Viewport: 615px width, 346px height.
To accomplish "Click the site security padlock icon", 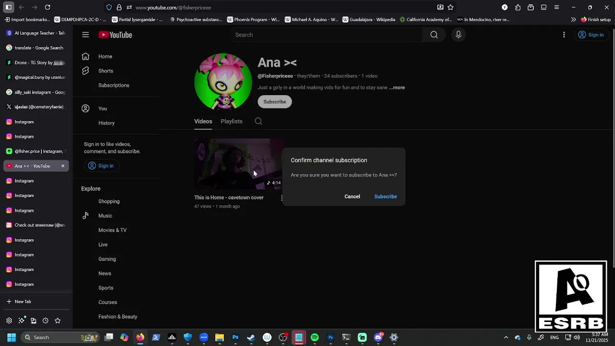I will 119,7.
